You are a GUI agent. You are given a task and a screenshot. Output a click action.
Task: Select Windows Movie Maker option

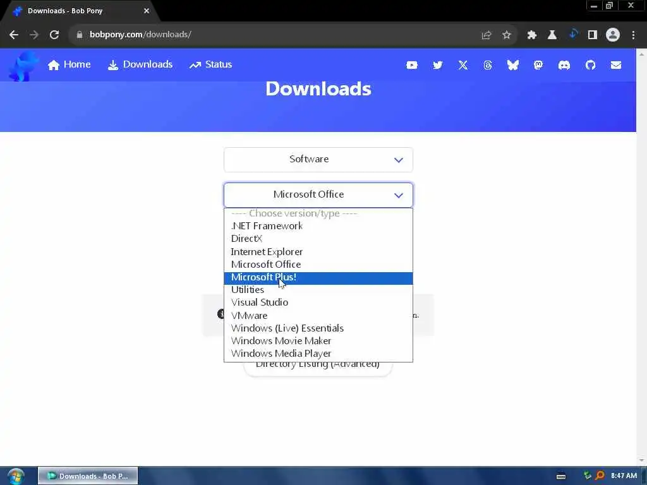coord(318,341)
